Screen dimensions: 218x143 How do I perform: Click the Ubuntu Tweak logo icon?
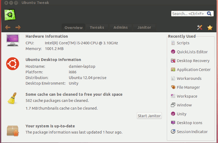10,15
